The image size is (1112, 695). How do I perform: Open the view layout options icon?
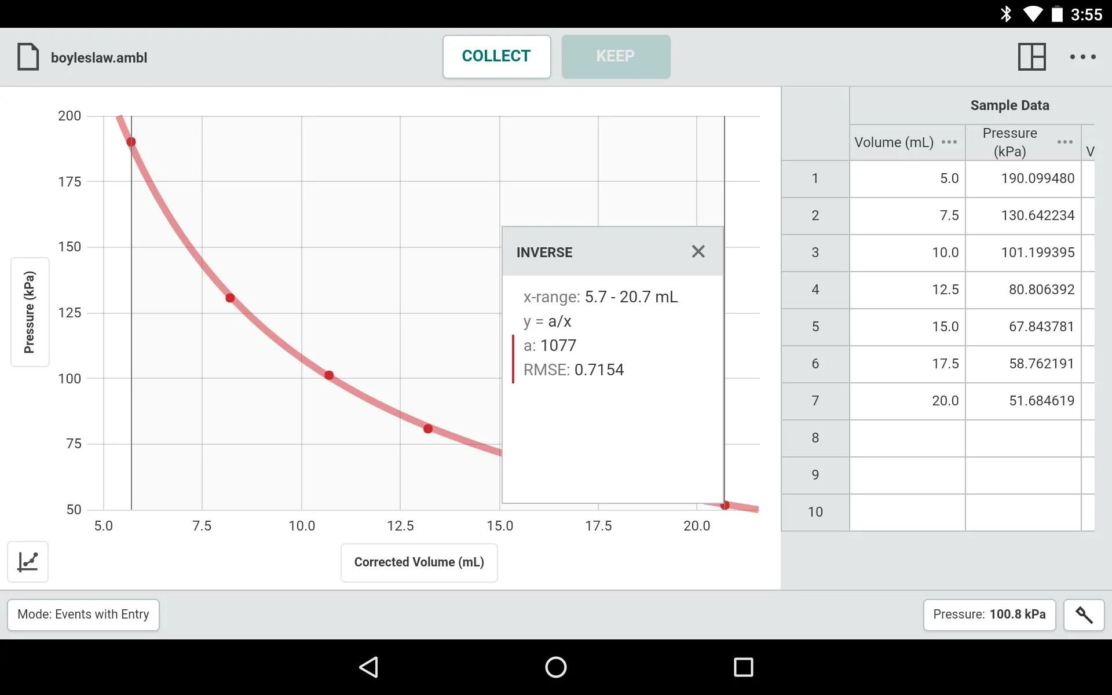coord(1031,57)
